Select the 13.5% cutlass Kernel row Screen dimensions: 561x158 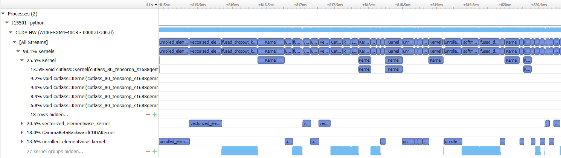point(94,69)
